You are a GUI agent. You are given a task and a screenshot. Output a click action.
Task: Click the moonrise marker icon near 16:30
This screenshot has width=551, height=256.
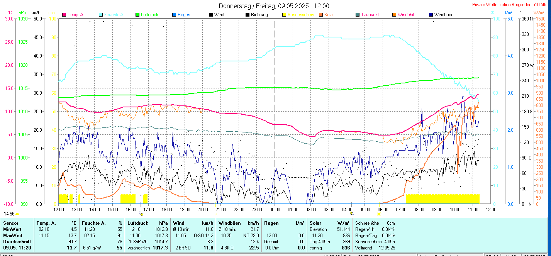click(142, 213)
